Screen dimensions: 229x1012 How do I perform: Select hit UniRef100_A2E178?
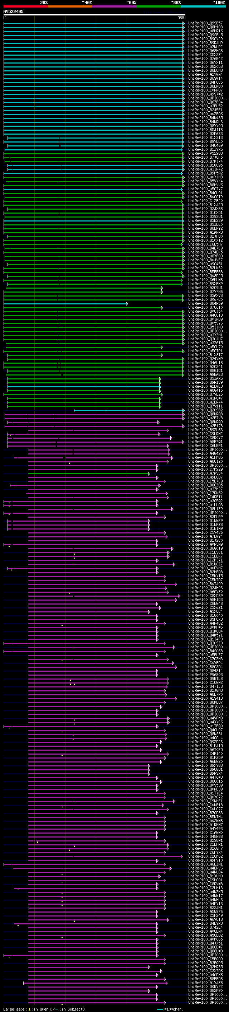(205, 425)
